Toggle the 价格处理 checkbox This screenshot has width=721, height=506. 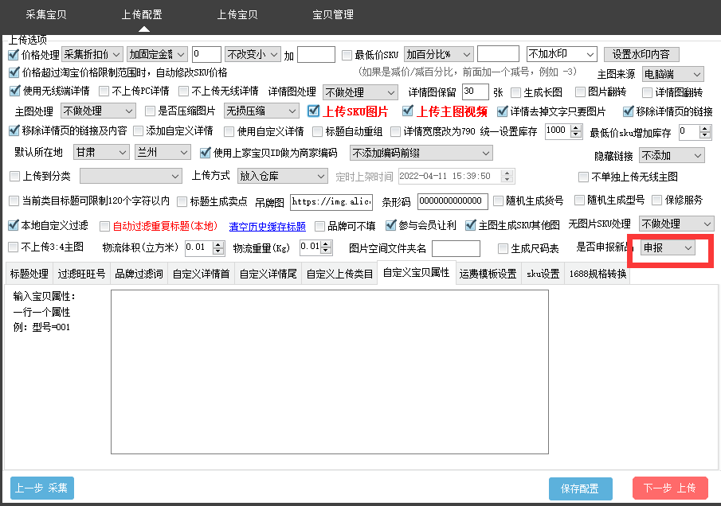tap(14, 55)
